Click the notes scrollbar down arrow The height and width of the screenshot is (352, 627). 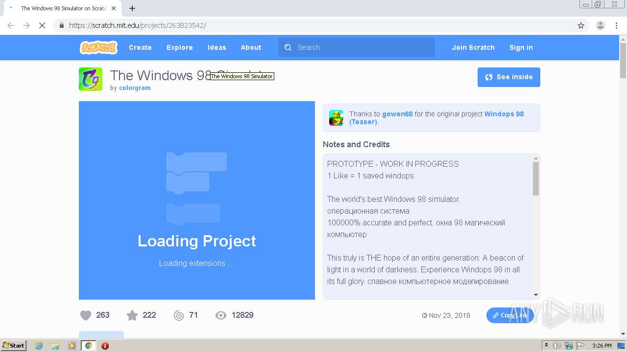(x=535, y=295)
